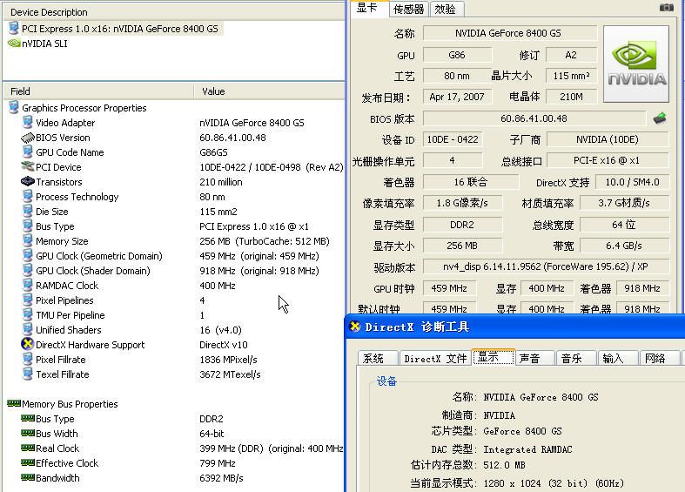
Task: Click Memory Bus Properties memory module icon
Action: (x=14, y=403)
